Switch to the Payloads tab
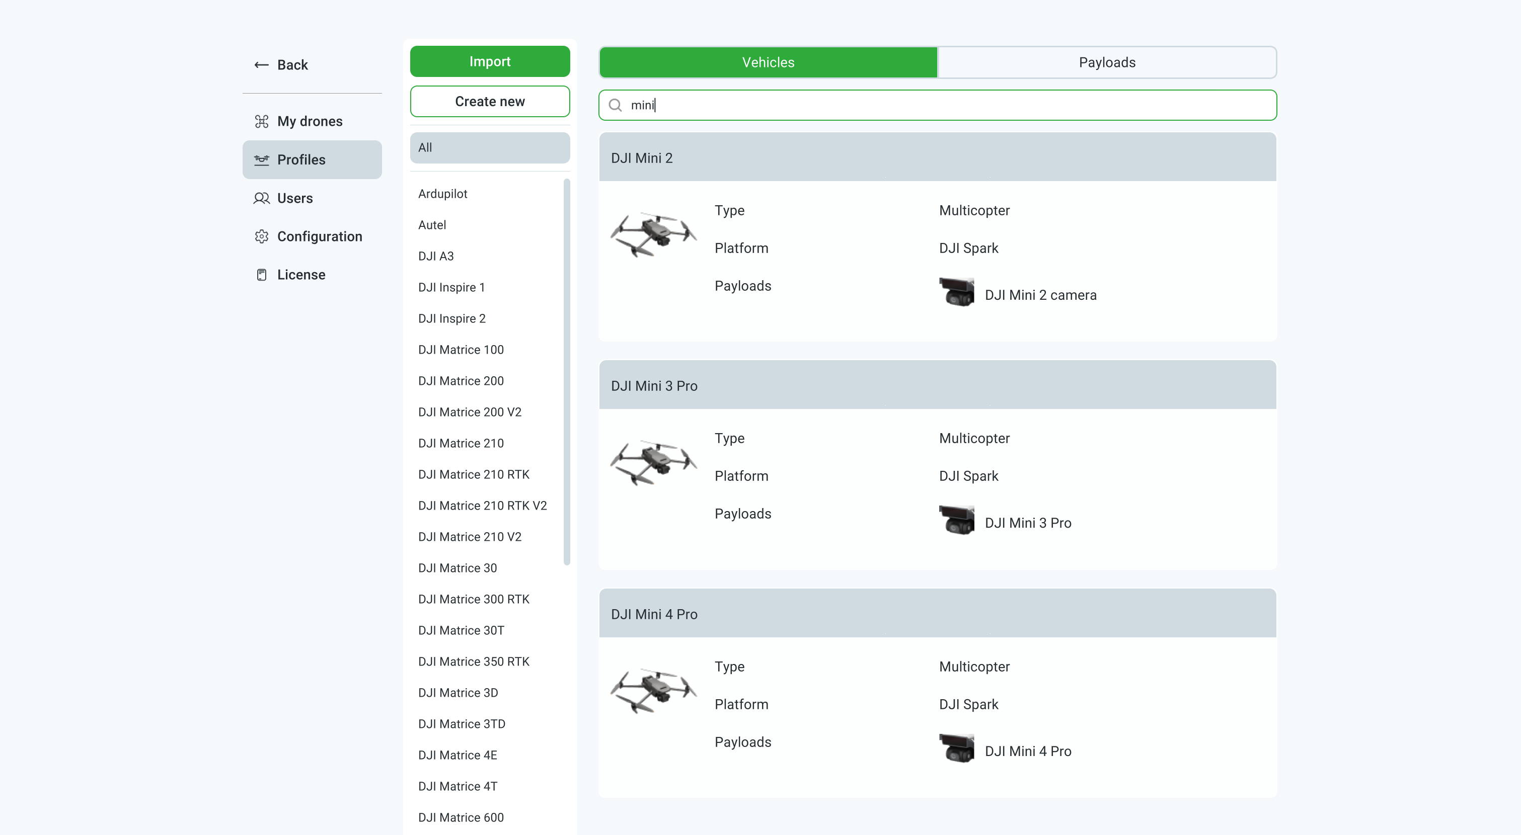 click(x=1106, y=62)
